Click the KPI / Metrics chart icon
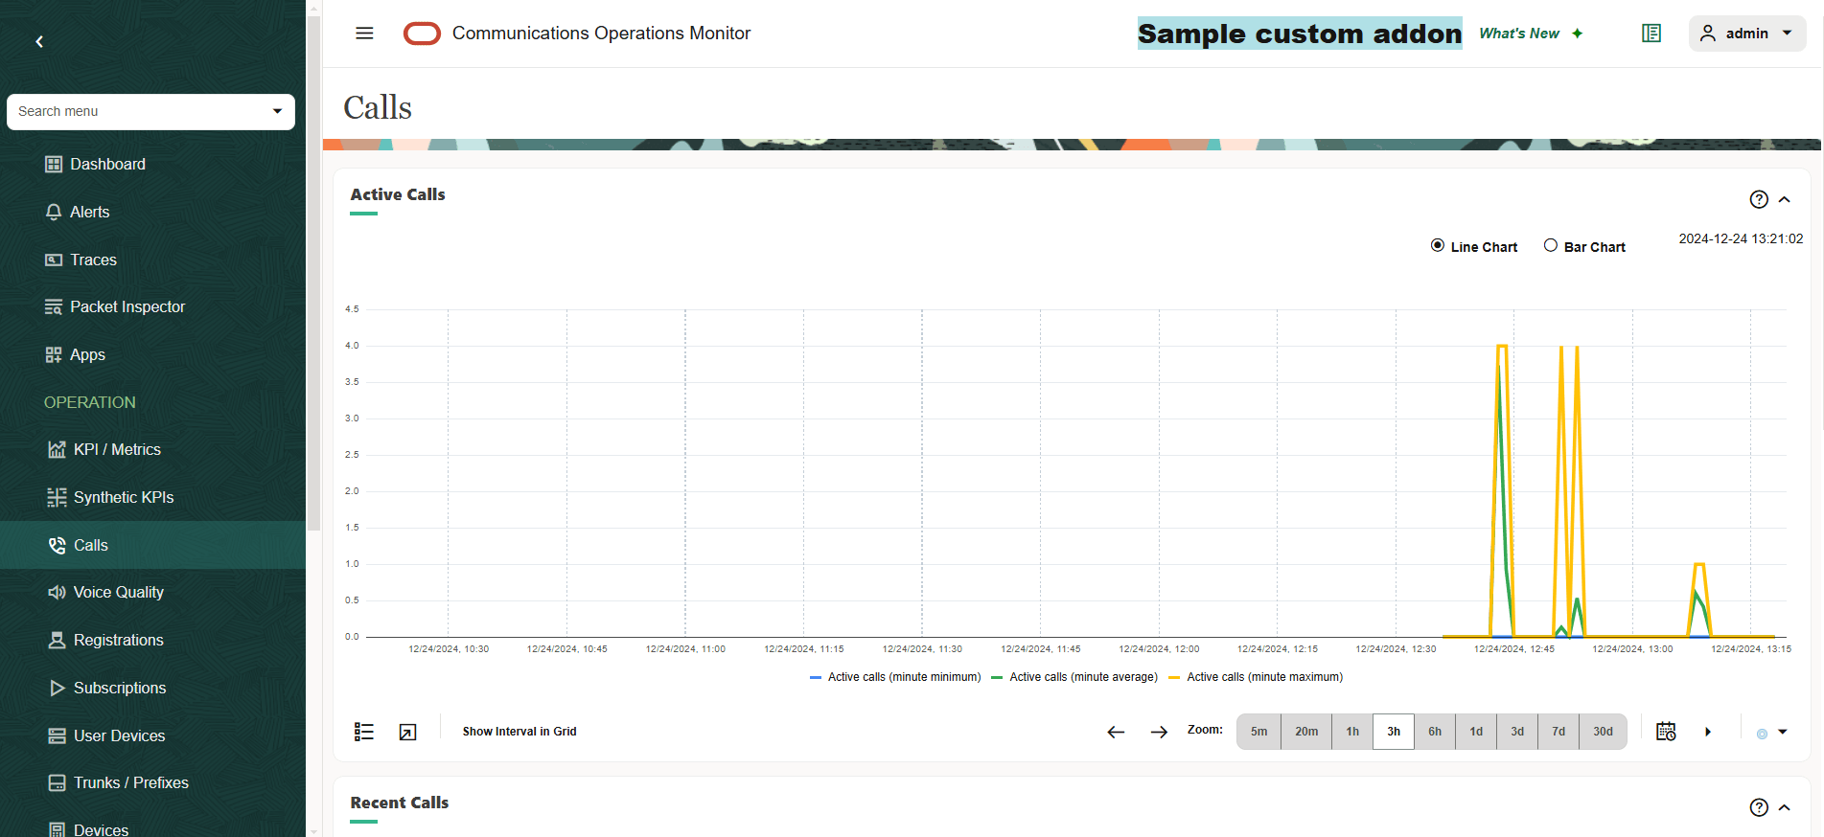The image size is (1824, 837). point(57,449)
